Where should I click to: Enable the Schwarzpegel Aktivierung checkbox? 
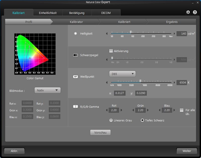(111, 51)
